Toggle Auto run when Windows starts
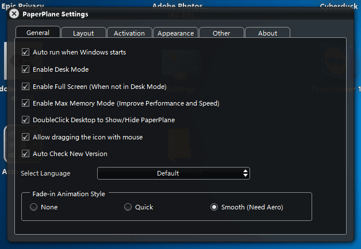Image resolution: width=361 pixels, height=249 pixels. 25,52
